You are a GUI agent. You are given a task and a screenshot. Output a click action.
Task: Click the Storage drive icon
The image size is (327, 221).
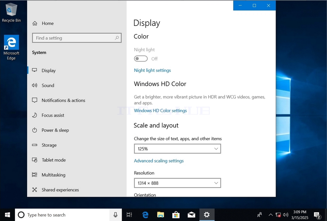(x=34, y=145)
